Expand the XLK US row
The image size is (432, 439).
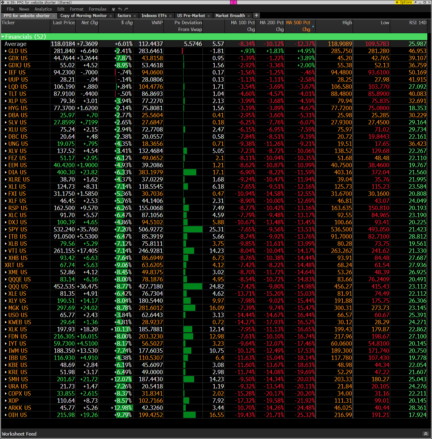[x=6, y=329]
